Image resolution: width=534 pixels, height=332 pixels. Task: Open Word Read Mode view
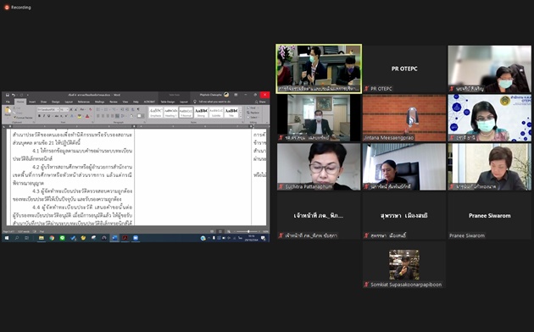pyautogui.click(x=212, y=231)
